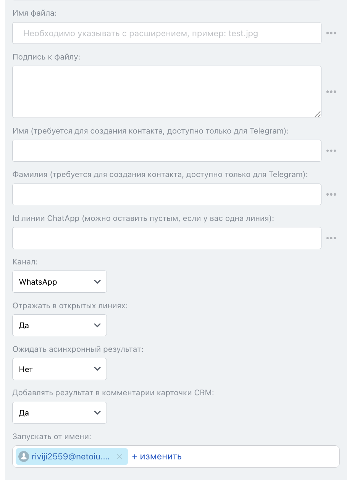Click the three-dots icon beside the Имя field
The width and height of the screenshot is (352, 480).
pyautogui.click(x=331, y=151)
